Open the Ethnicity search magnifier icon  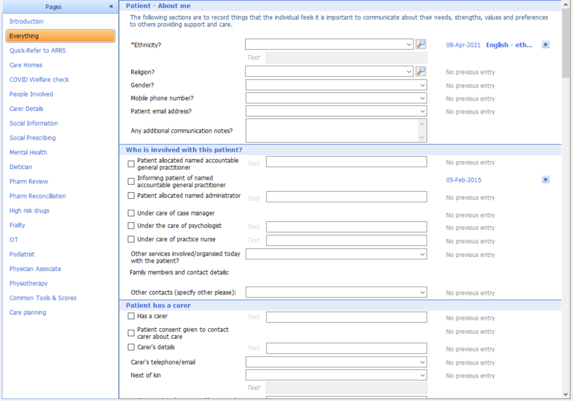click(x=421, y=44)
